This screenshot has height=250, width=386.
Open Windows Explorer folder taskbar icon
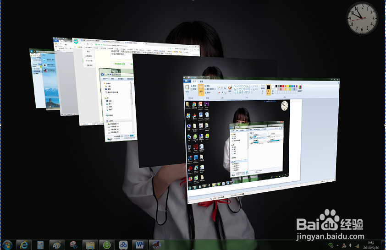coord(90,245)
